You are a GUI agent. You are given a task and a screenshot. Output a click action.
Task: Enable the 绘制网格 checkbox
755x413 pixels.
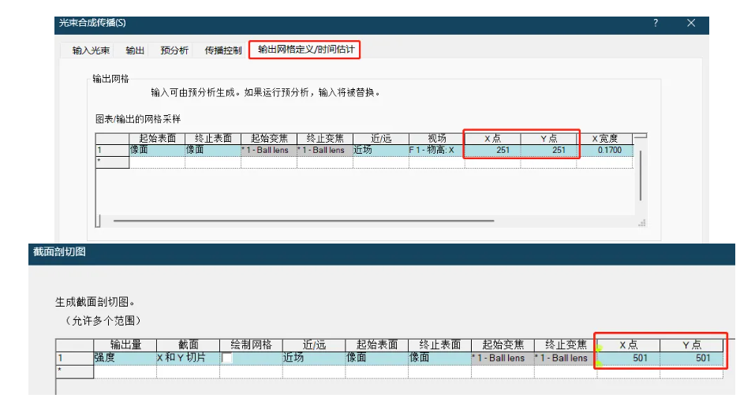(228, 358)
